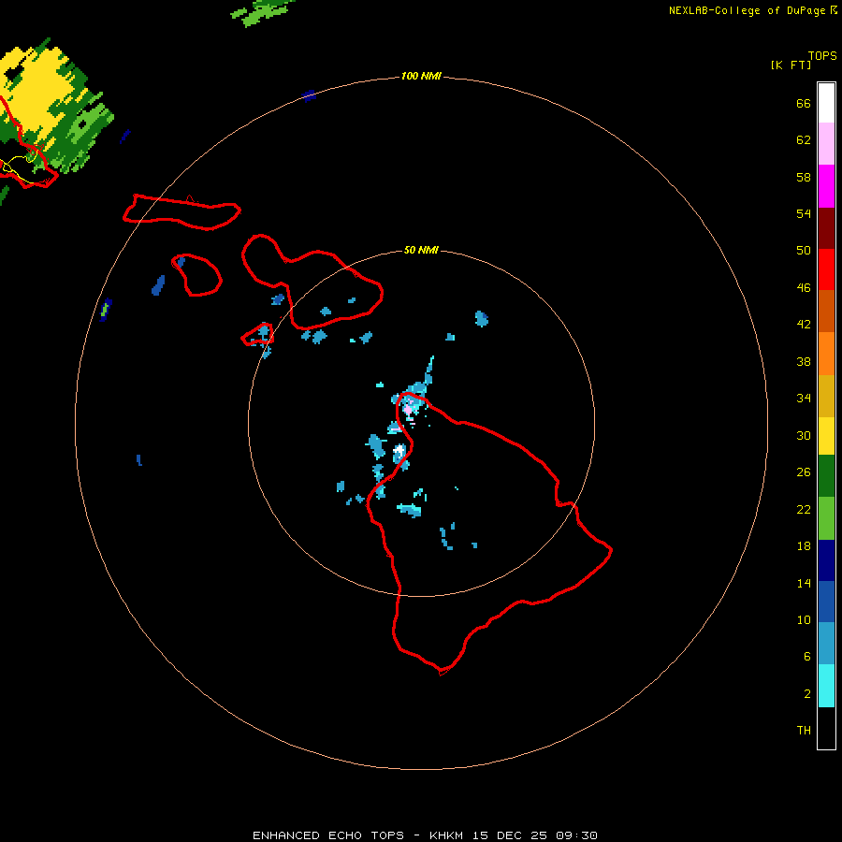Click the legend value '18'
Screen dimensions: 842x842
coord(804,546)
